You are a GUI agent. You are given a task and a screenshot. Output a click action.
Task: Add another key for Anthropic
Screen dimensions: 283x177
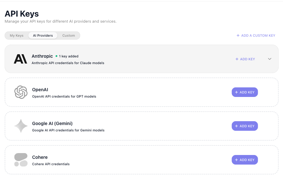point(245,59)
